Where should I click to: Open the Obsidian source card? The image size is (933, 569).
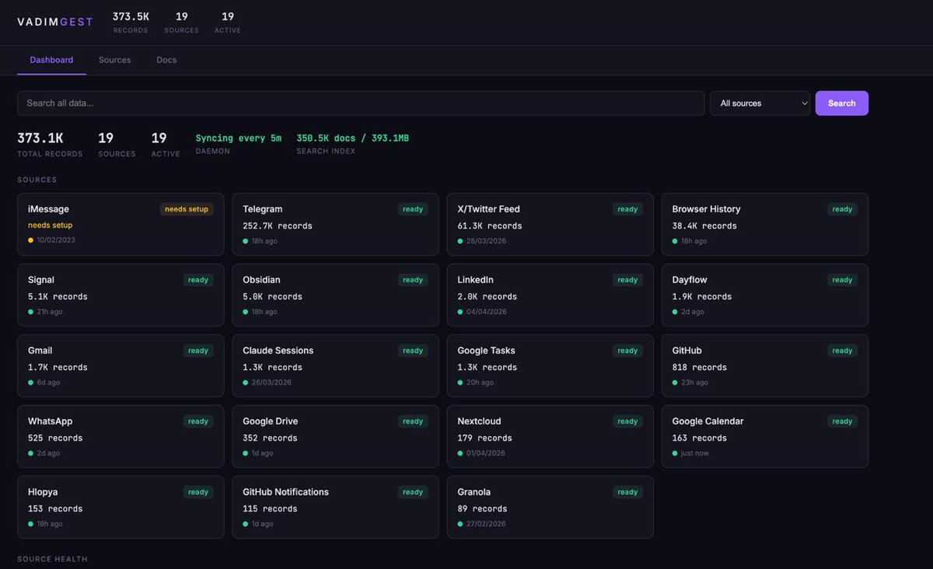pyautogui.click(x=335, y=295)
